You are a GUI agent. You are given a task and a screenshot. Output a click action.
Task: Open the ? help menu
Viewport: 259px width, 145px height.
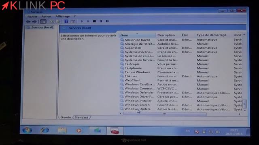pyautogui.click(x=75, y=16)
